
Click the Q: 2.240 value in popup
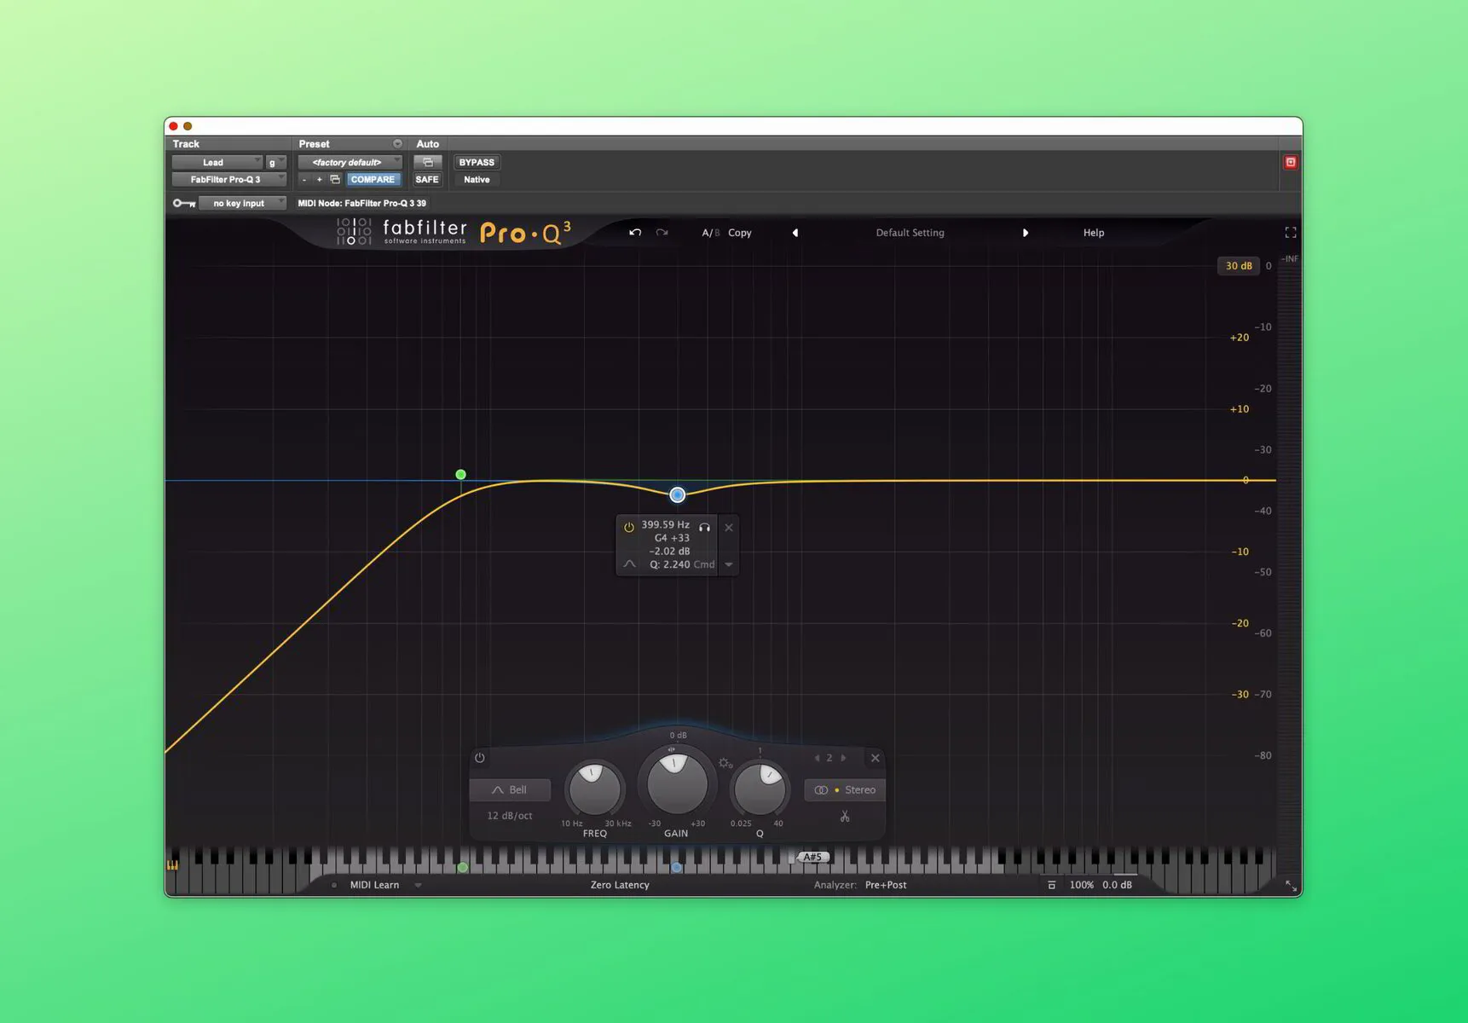pyautogui.click(x=669, y=564)
